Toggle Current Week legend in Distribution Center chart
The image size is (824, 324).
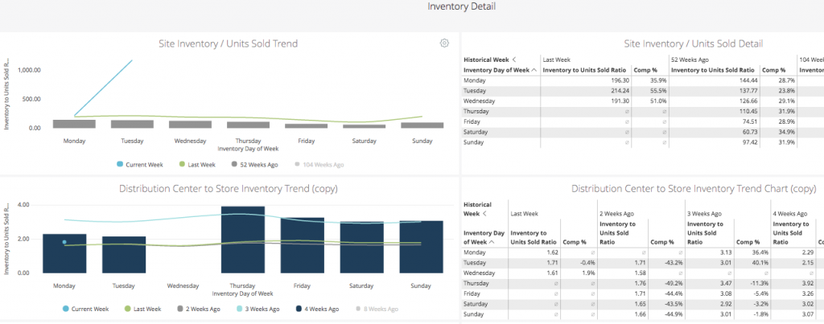click(85, 309)
